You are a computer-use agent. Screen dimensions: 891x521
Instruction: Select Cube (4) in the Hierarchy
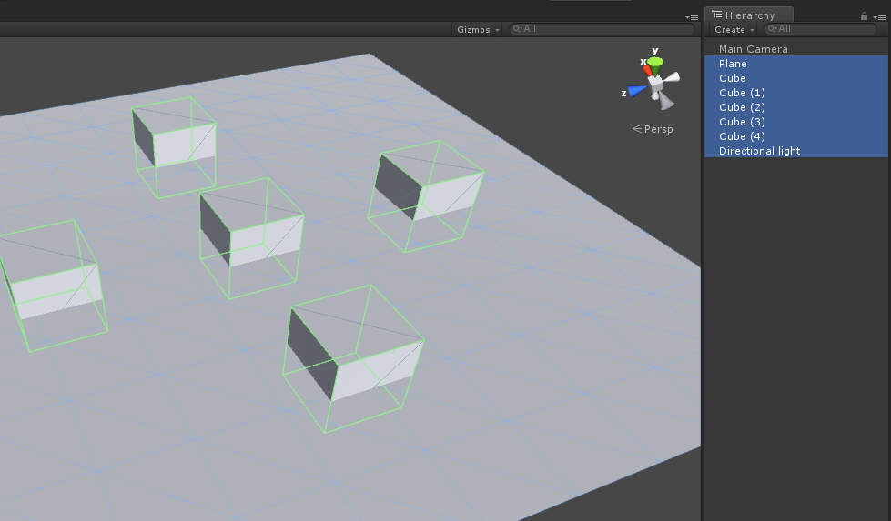(796, 136)
